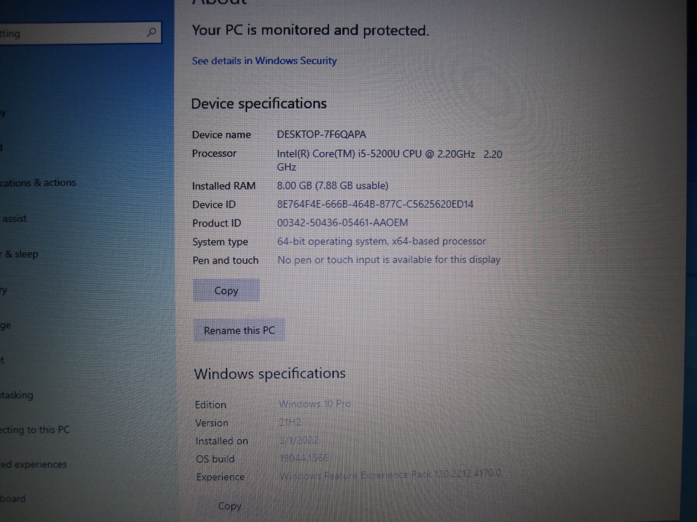
Task: Open Projecting to this PC settings
Action: coord(35,430)
